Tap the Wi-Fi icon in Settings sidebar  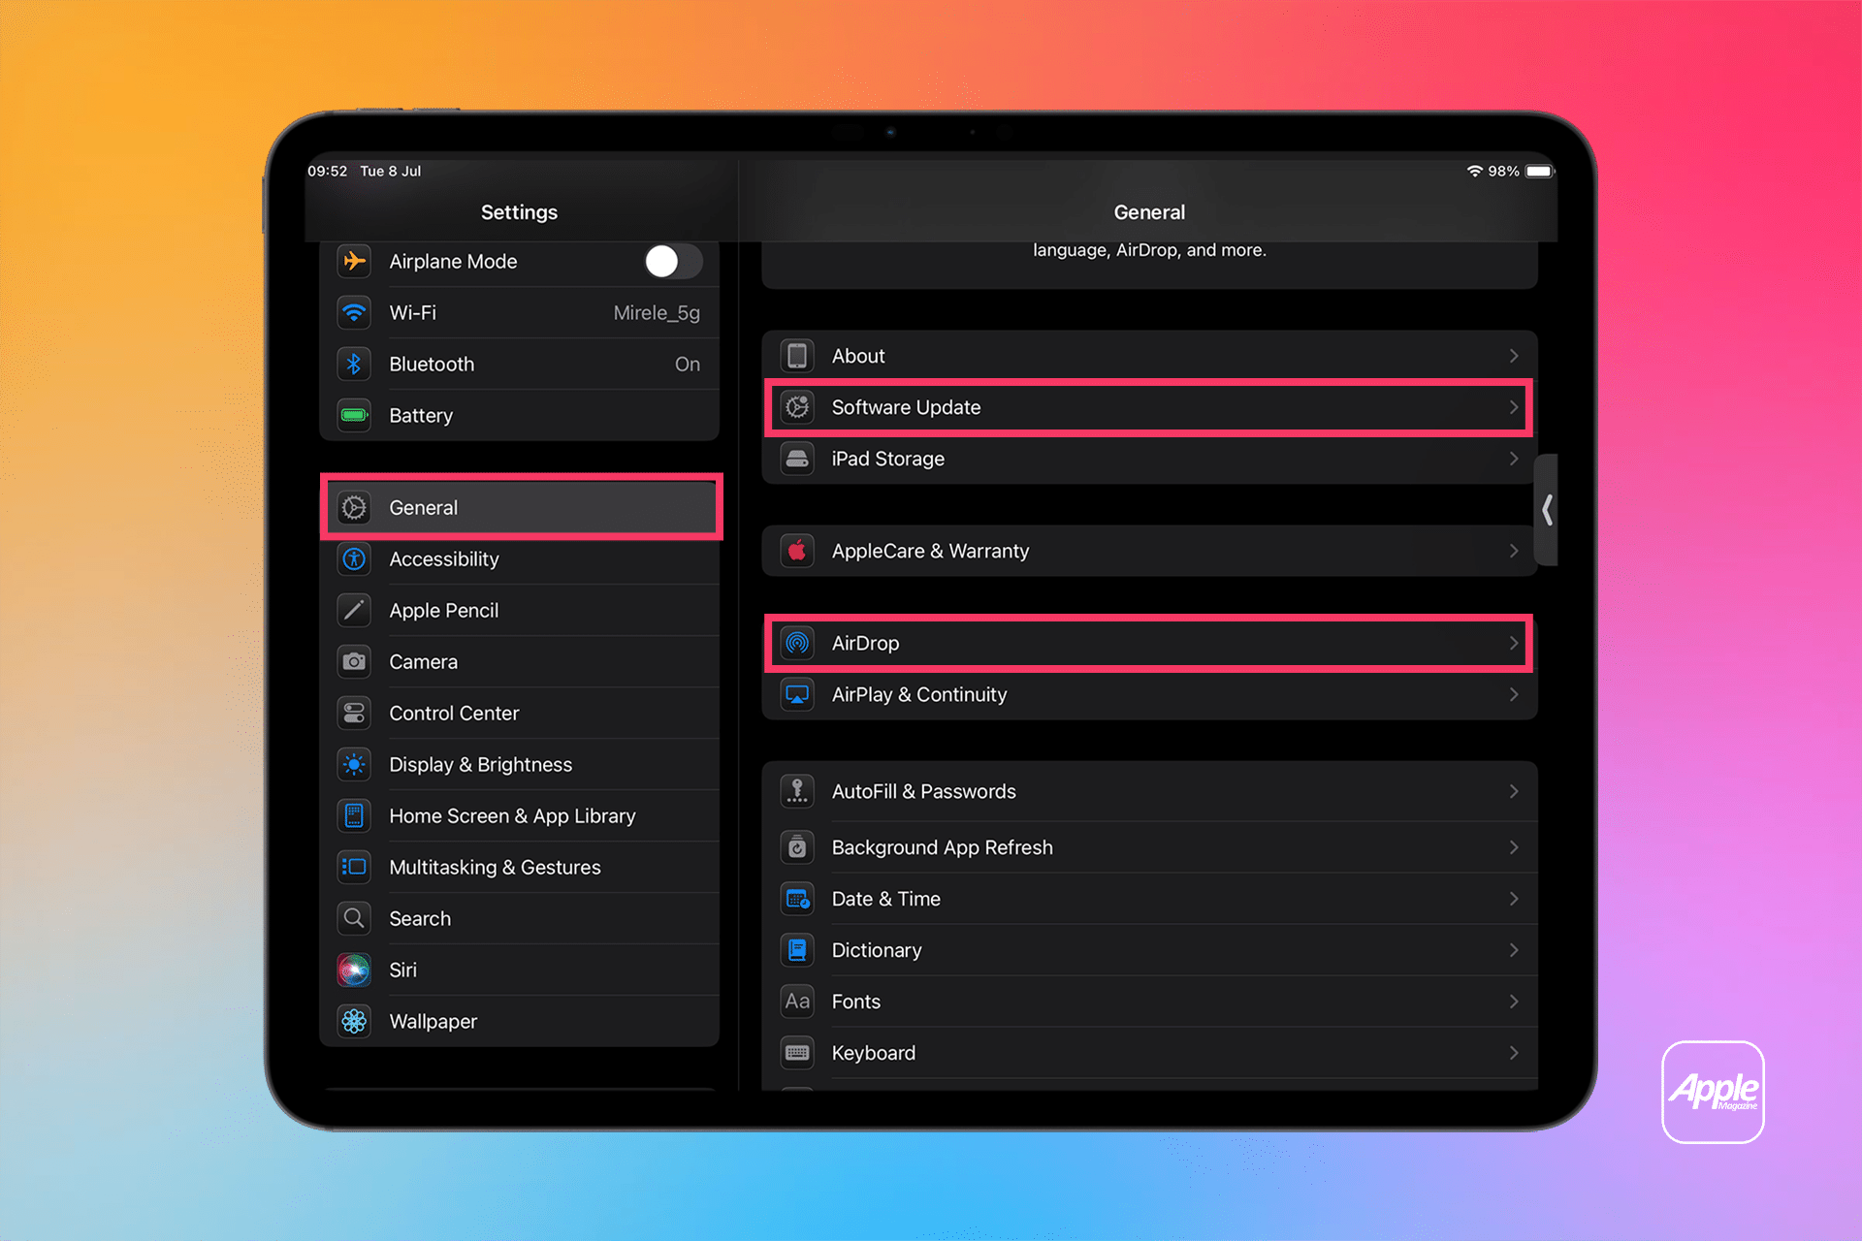(354, 312)
